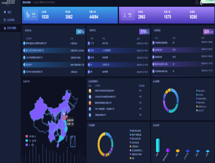Click the number 1 badge in 在线企业
215x163 pixels.
pyautogui.click(x=24, y=43)
